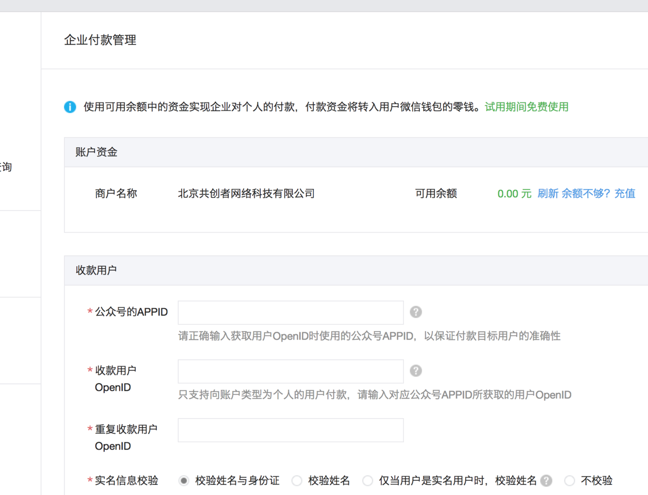The height and width of the screenshot is (495, 648).
Task: Click the blue info icon beside the notice
Action: click(x=70, y=107)
